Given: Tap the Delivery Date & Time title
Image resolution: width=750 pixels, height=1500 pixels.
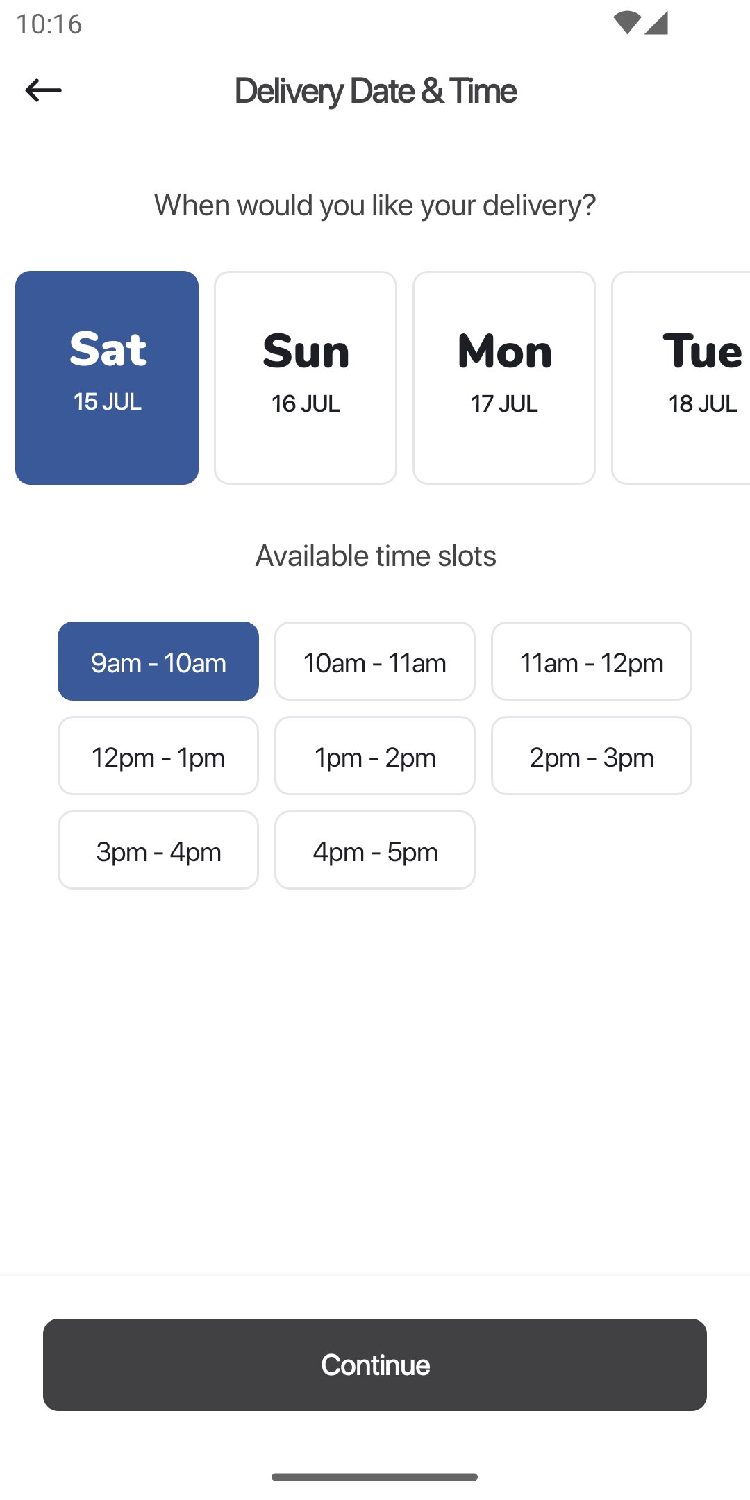Looking at the screenshot, I should point(375,91).
